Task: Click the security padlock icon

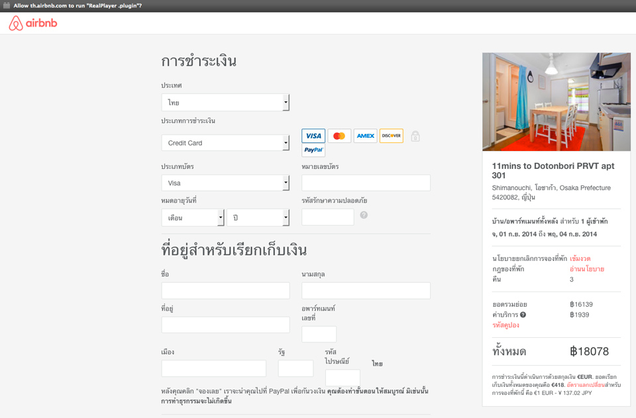Action: pyautogui.click(x=415, y=136)
